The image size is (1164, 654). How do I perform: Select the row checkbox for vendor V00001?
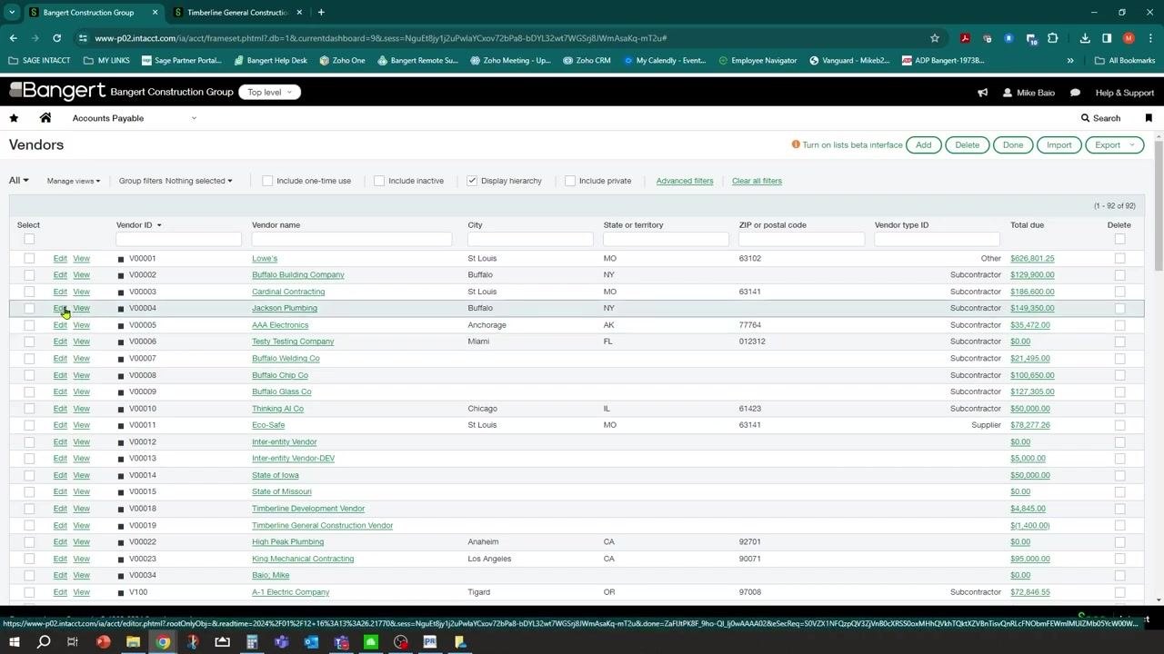pyautogui.click(x=29, y=259)
